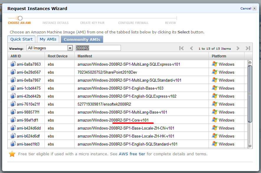Click Windows logo in ZH-HK-v101 row
Viewport: 261px width, 173px height.
215,136
